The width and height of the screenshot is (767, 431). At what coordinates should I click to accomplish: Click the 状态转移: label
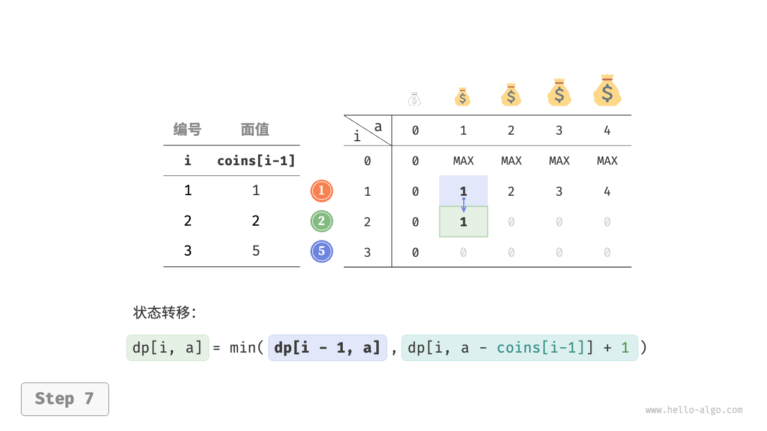[165, 312]
